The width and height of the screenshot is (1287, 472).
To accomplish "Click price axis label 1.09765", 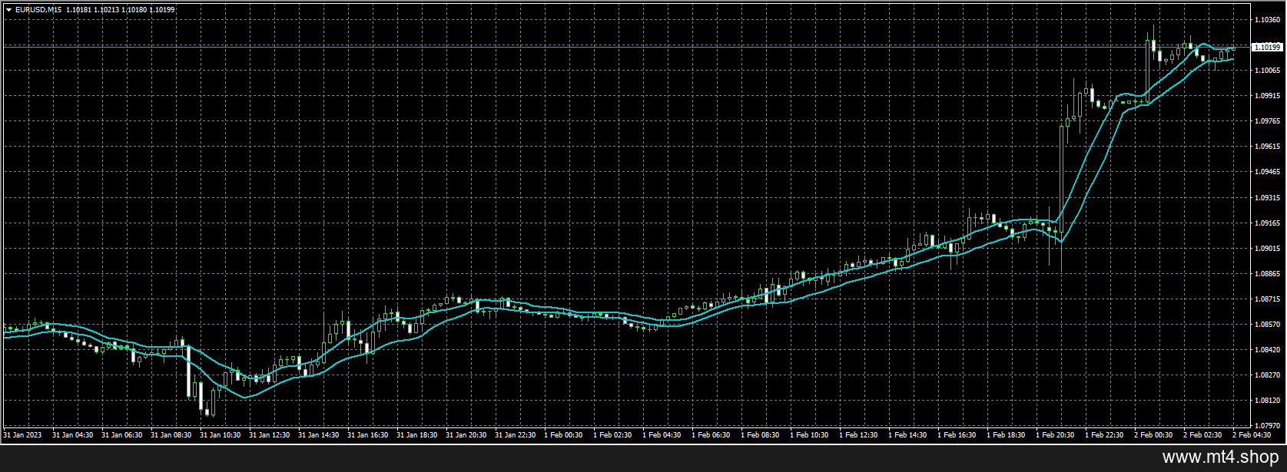I will pos(1266,120).
